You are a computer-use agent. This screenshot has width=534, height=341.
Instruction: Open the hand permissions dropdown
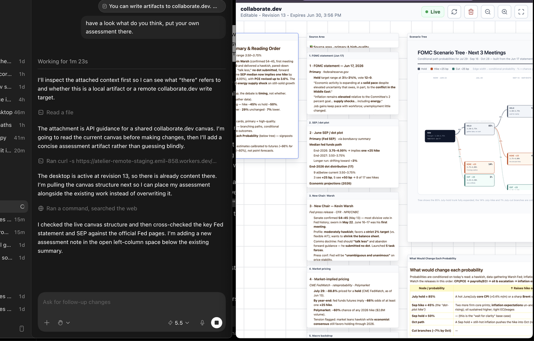click(x=63, y=323)
